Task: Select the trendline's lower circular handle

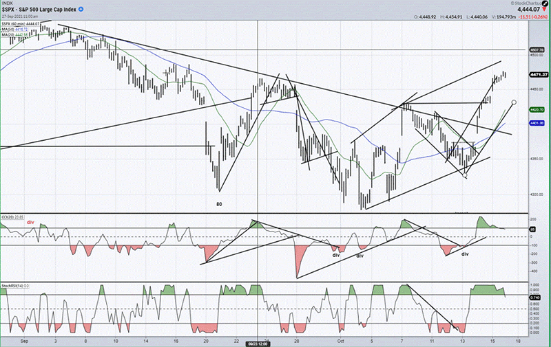Action: click(466, 175)
